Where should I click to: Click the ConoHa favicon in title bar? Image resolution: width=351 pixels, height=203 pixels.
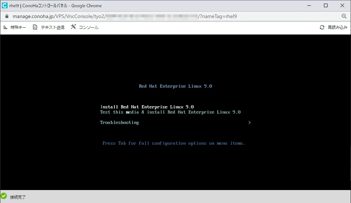point(5,5)
